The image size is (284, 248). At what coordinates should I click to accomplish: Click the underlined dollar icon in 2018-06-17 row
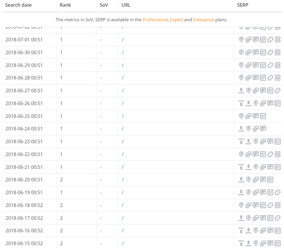tap(241, 218)
